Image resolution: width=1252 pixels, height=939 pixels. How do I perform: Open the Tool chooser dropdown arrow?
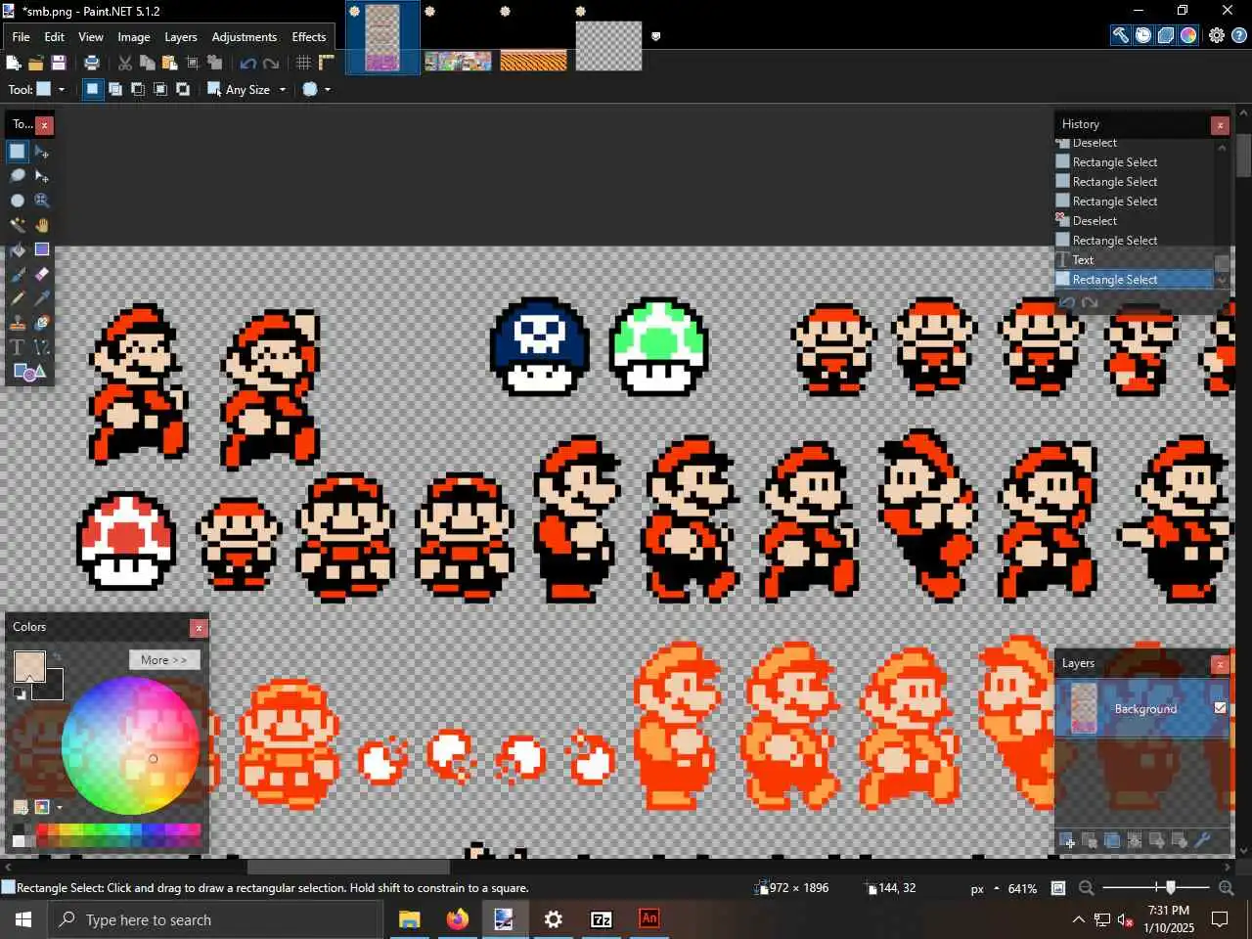coord(62,89)
